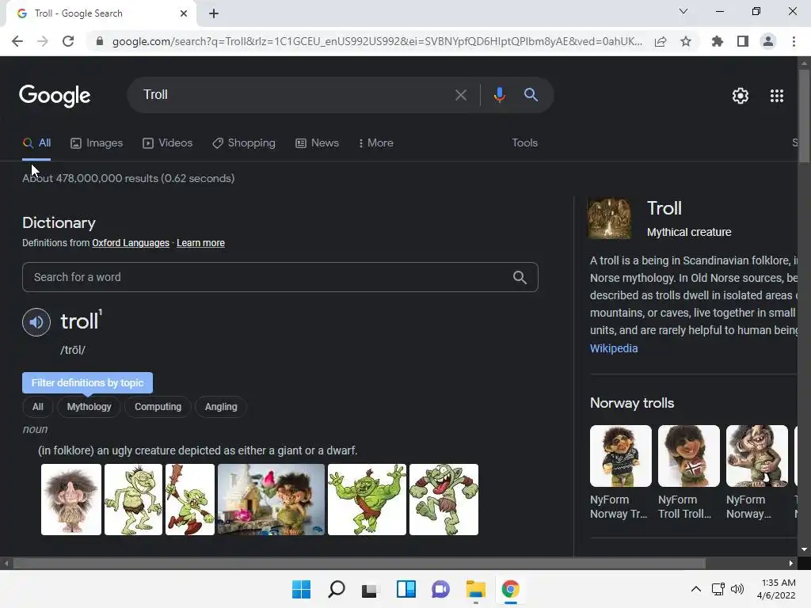Select the All results tab

36,143
